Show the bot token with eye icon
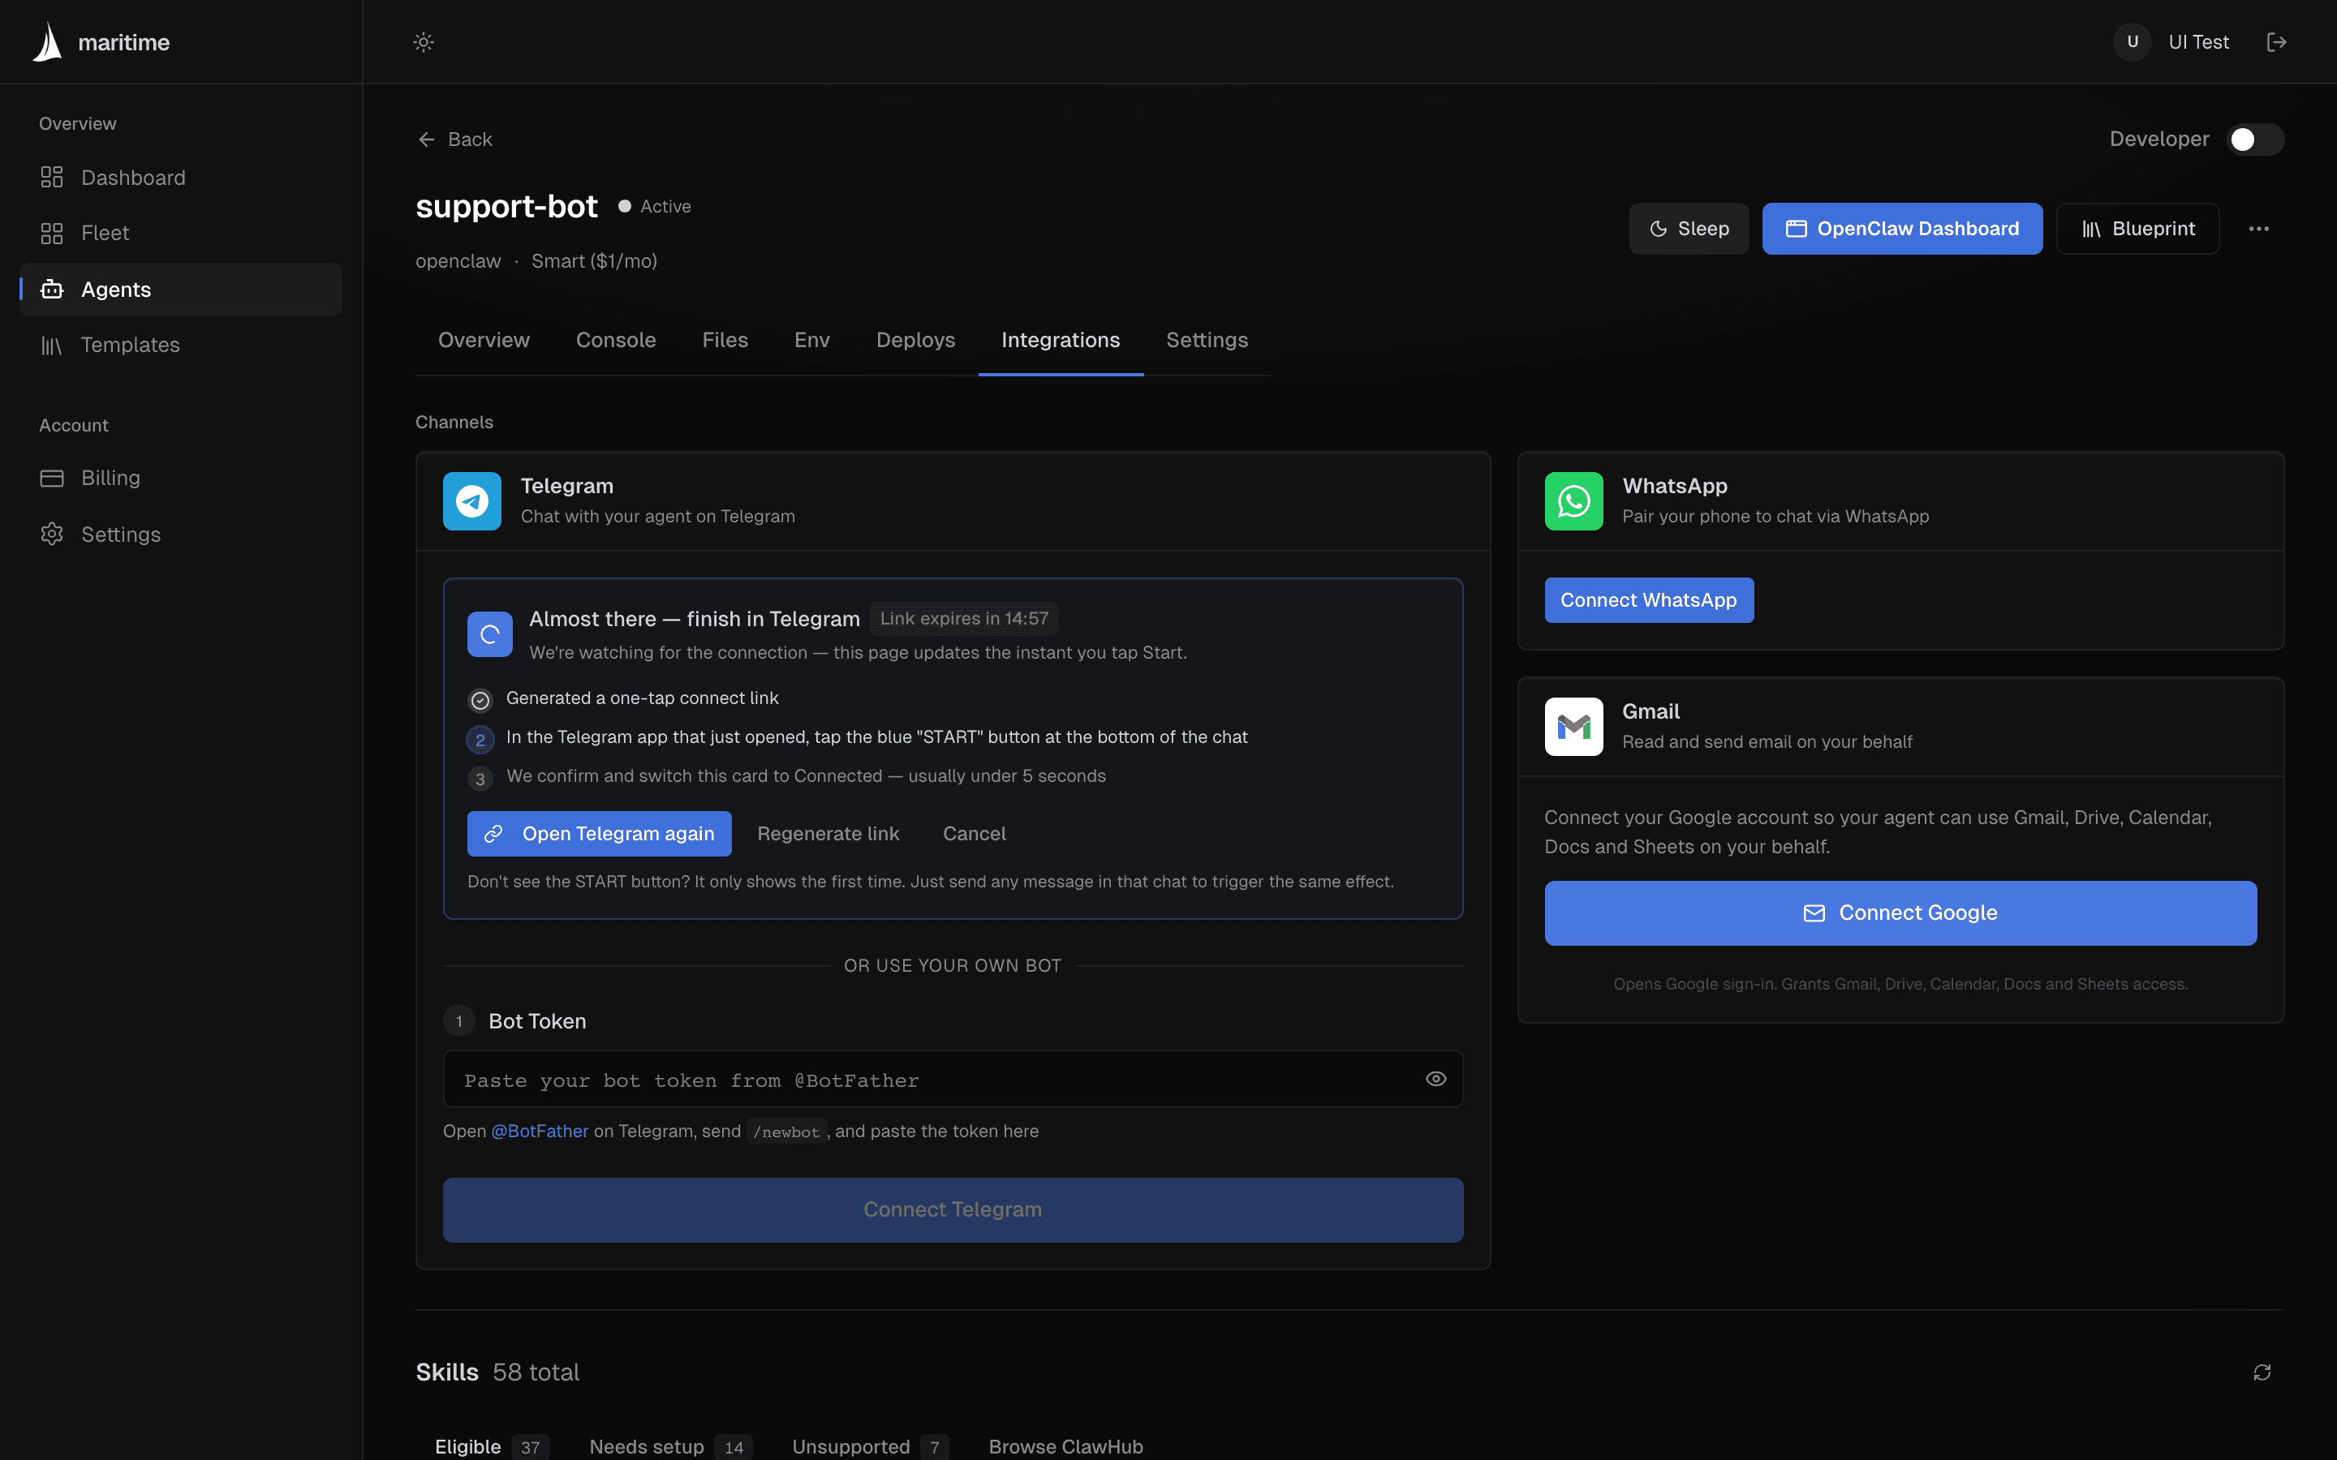The image size is (2337, 1460). click(1436, 1079)
